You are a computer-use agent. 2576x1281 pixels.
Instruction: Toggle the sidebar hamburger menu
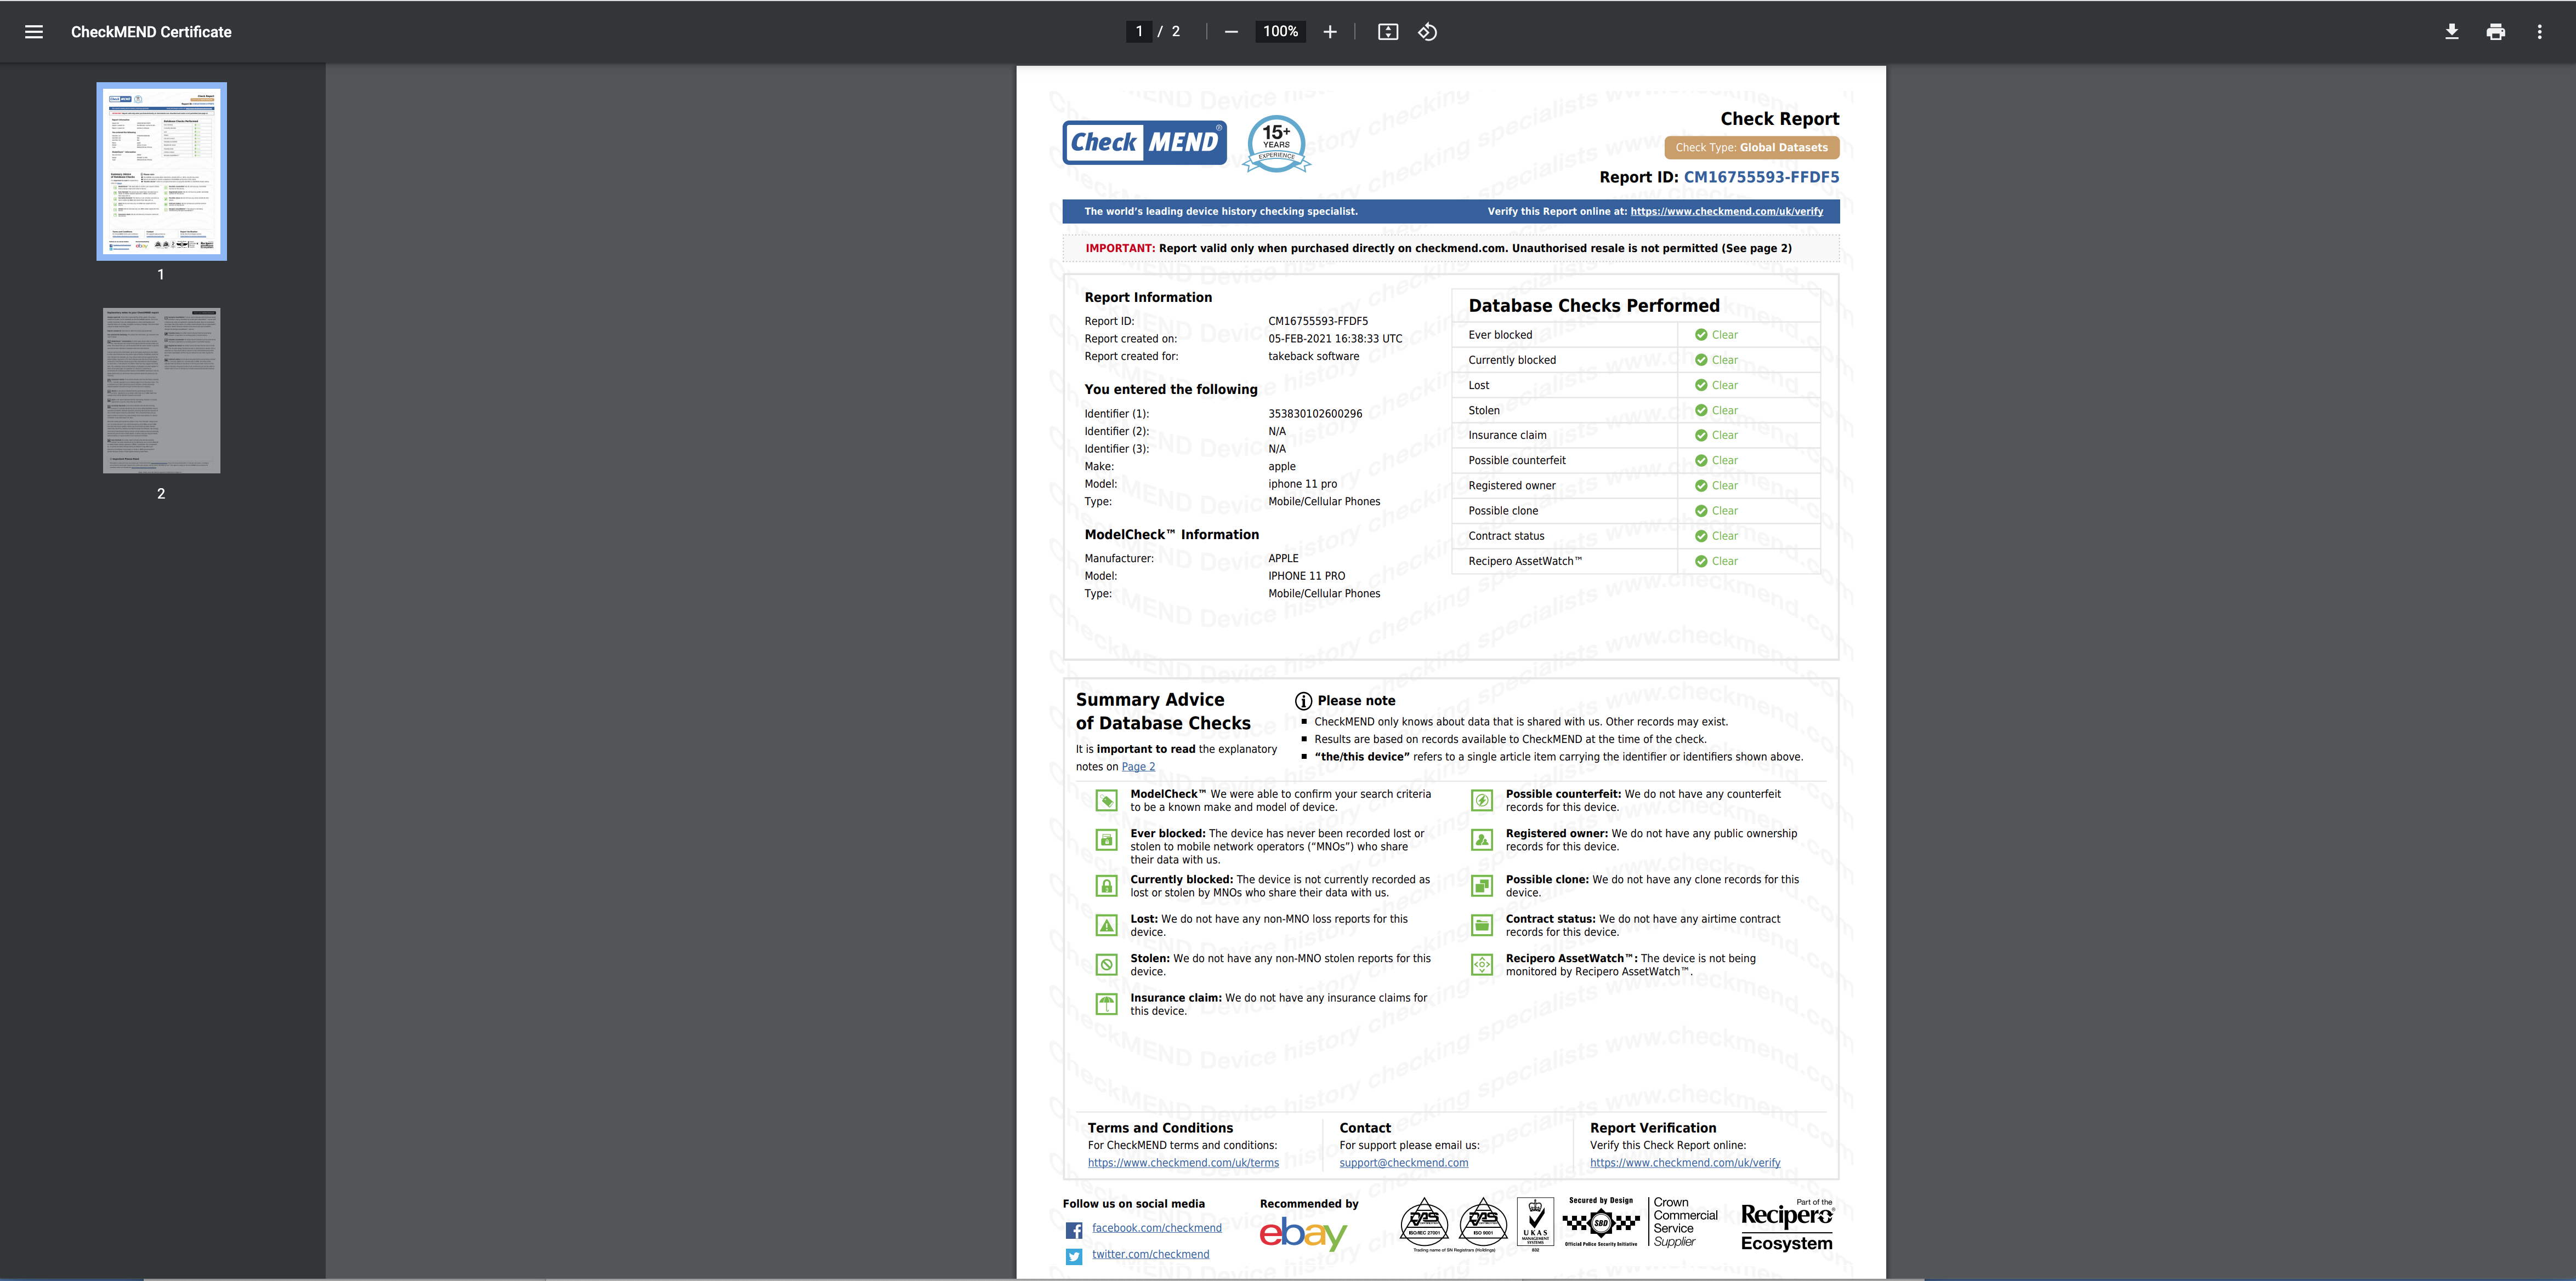34,32
